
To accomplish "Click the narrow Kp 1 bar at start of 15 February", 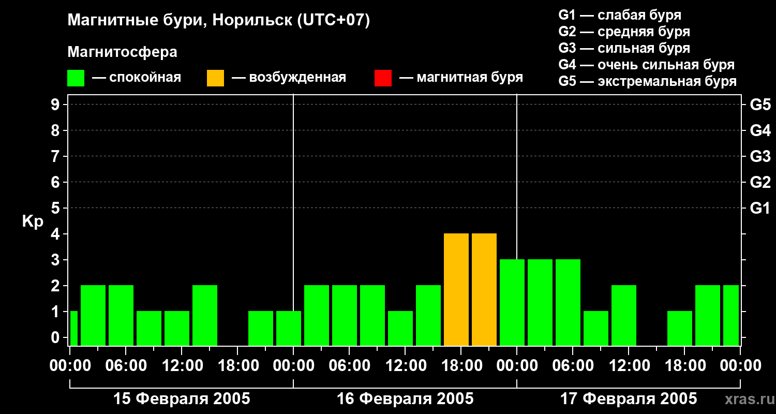I will click(x=73, y=328).
